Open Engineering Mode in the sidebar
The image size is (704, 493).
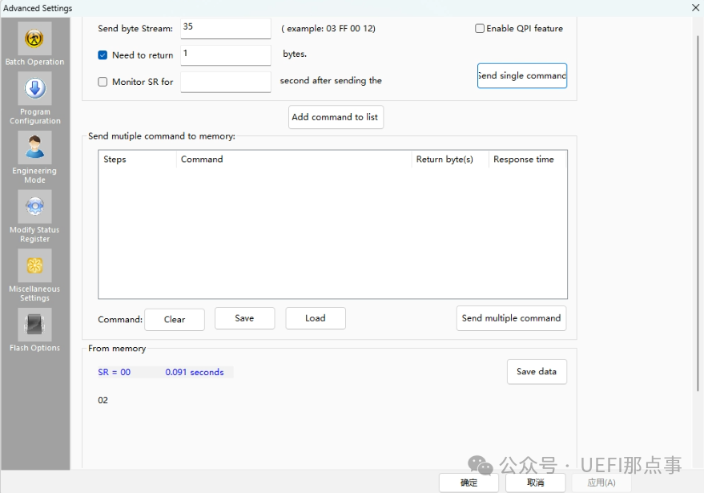pos(34,147)
